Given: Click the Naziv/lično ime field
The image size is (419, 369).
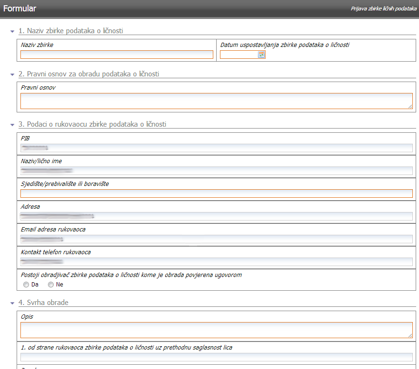Looking at the screenshot, I should coord(216,171).
